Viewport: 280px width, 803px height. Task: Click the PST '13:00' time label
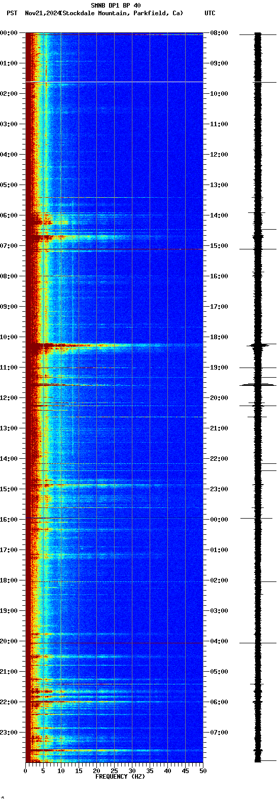(x=9, y=428)
